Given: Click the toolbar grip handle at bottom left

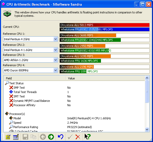Looking at the screenshot, I should 3,137.
